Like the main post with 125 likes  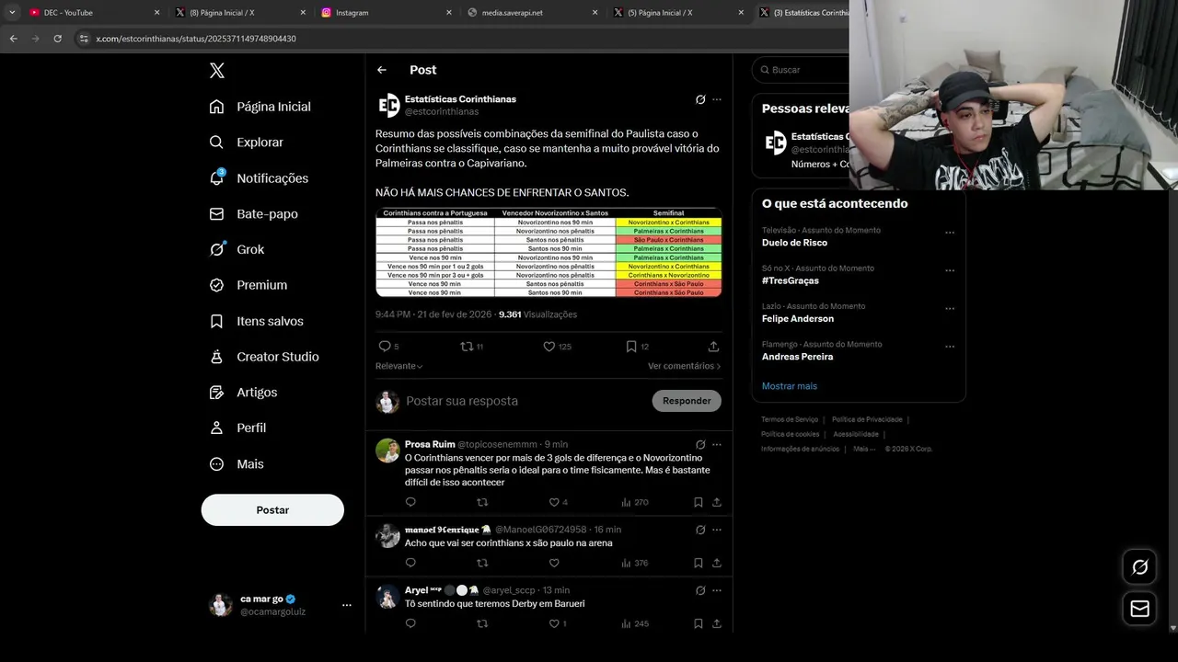click(x=549, y=347)
